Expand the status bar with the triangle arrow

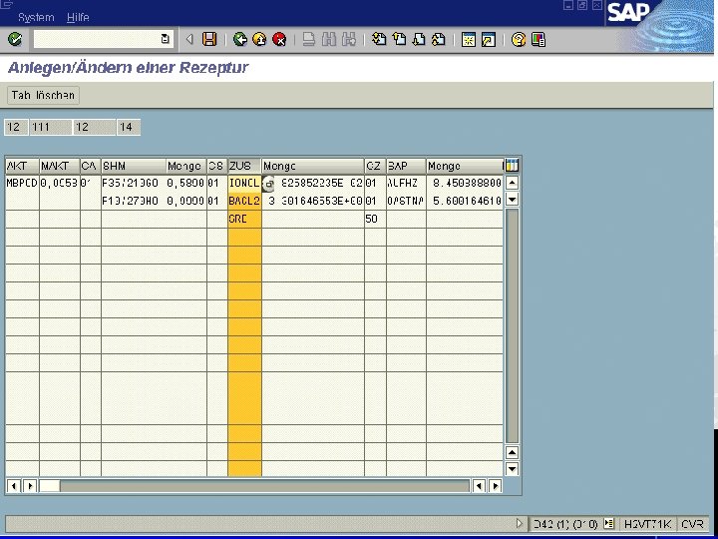(x=519, y=523)
